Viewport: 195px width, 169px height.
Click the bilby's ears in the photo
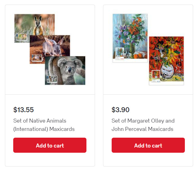pos(54,41)
